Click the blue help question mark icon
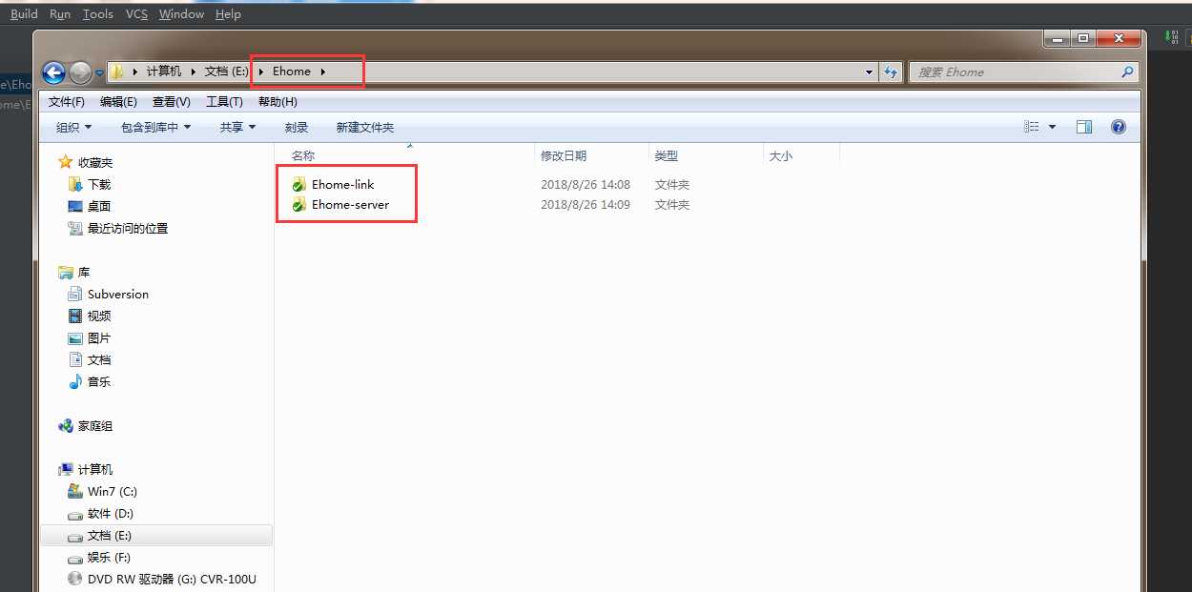 (x=1119, y=127)
